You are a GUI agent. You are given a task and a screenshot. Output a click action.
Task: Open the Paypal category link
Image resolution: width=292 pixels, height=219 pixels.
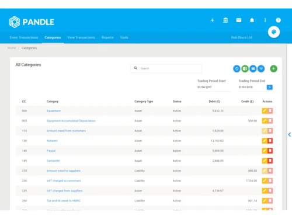pos(51,151)
